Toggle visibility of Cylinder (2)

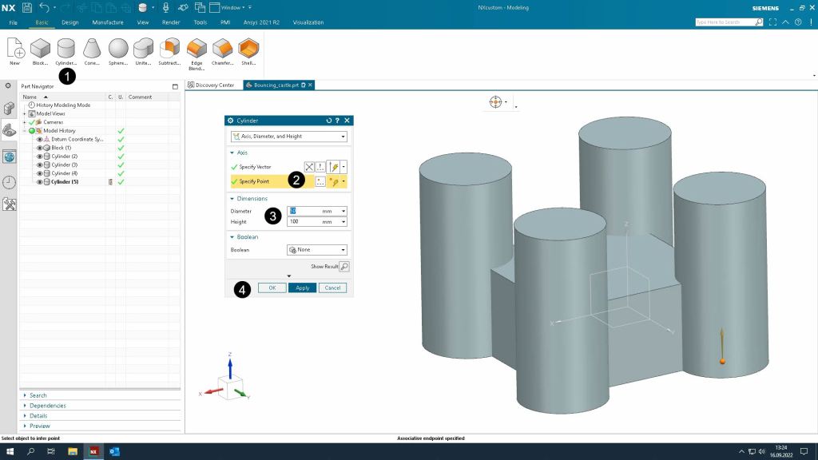point(39,157)
